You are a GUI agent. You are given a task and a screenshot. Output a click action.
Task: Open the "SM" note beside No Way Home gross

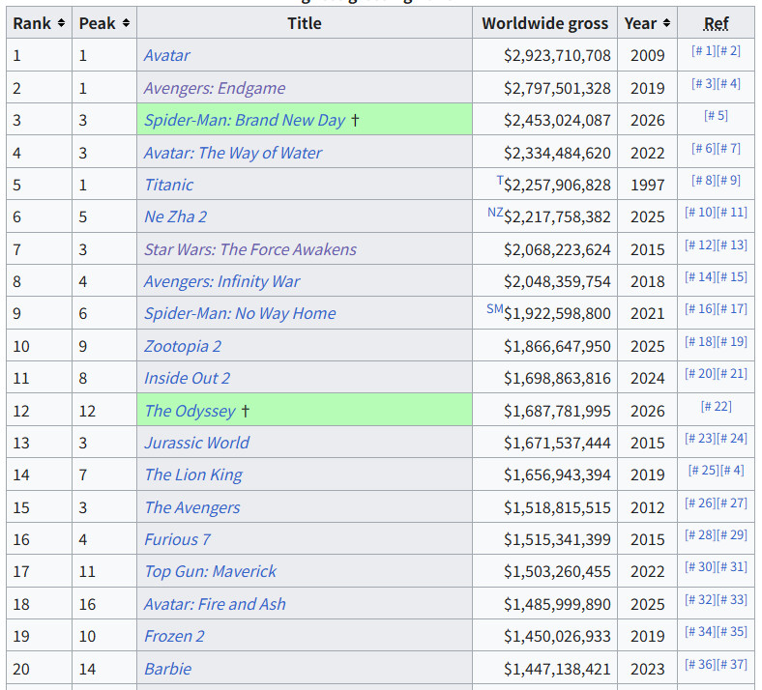495,308
